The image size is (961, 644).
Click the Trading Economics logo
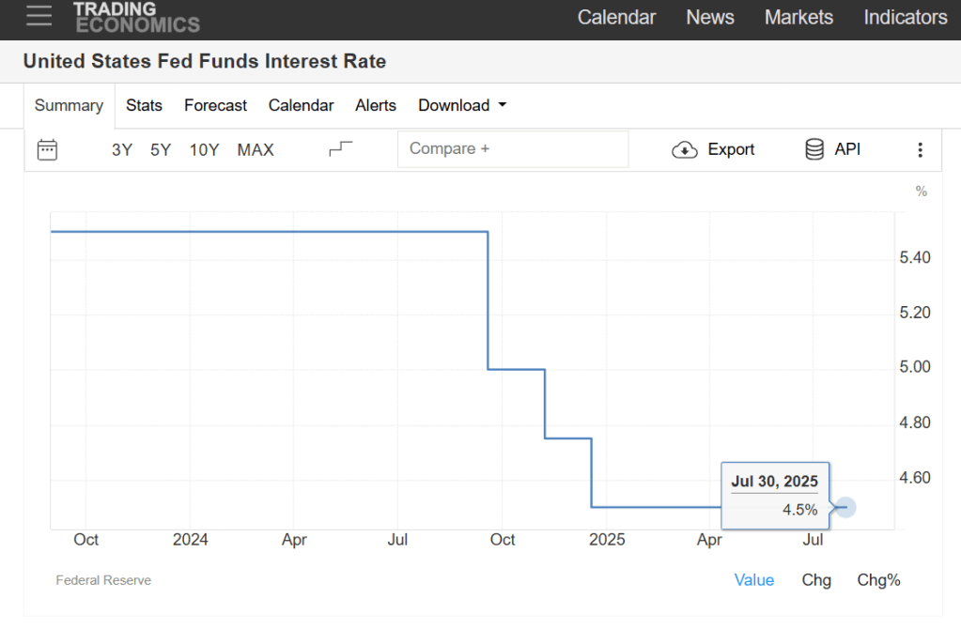(x=136, y=17)
